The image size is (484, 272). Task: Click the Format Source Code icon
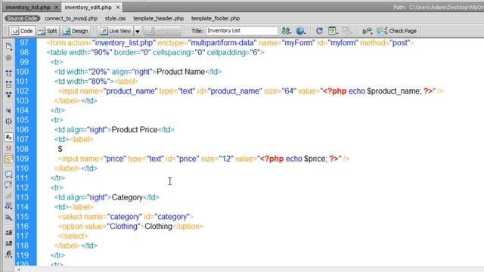[8, 255]
